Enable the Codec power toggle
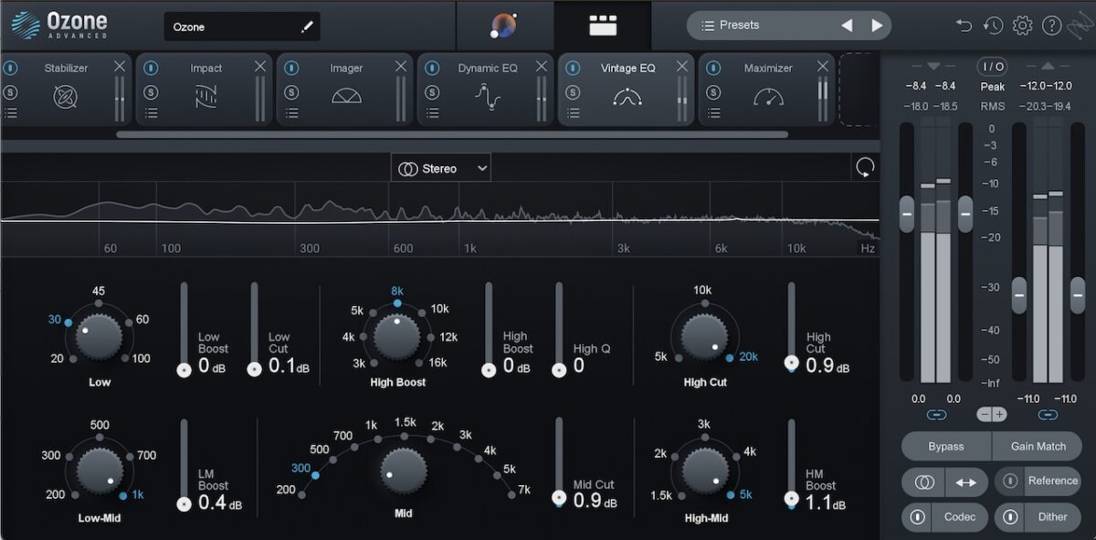The width and height of the screenshot is (1096, 540). (917, 517)
